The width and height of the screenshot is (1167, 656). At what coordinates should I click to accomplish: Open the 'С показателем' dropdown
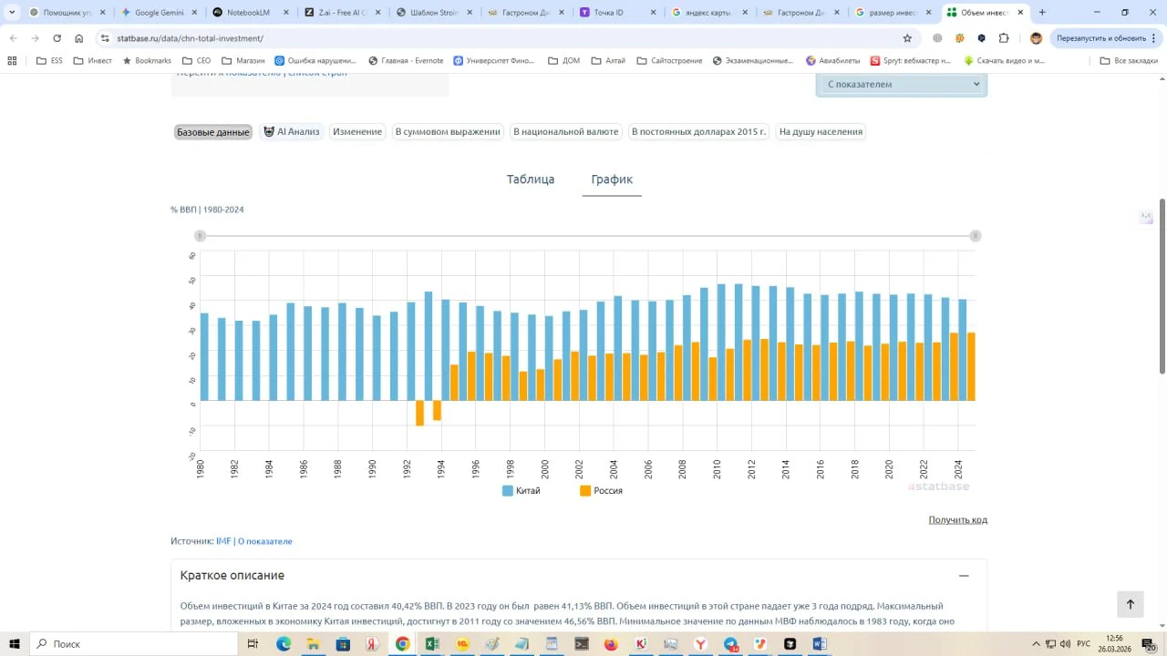point(901,84)
